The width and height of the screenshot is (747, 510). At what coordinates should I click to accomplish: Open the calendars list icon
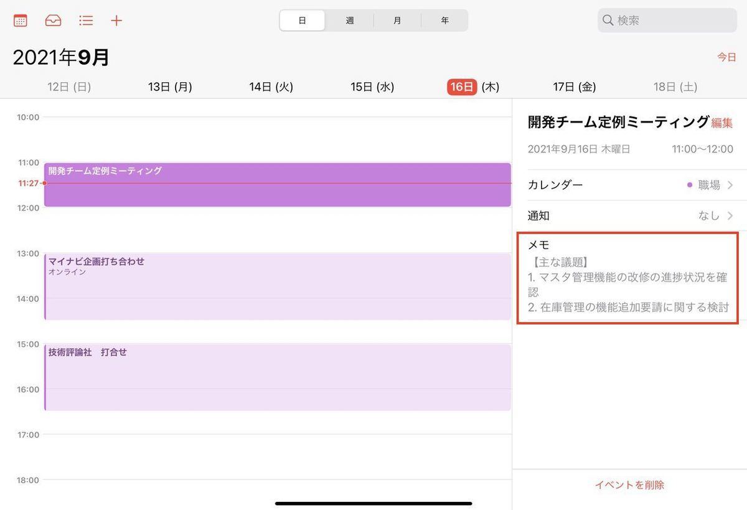tap(21, 20)
